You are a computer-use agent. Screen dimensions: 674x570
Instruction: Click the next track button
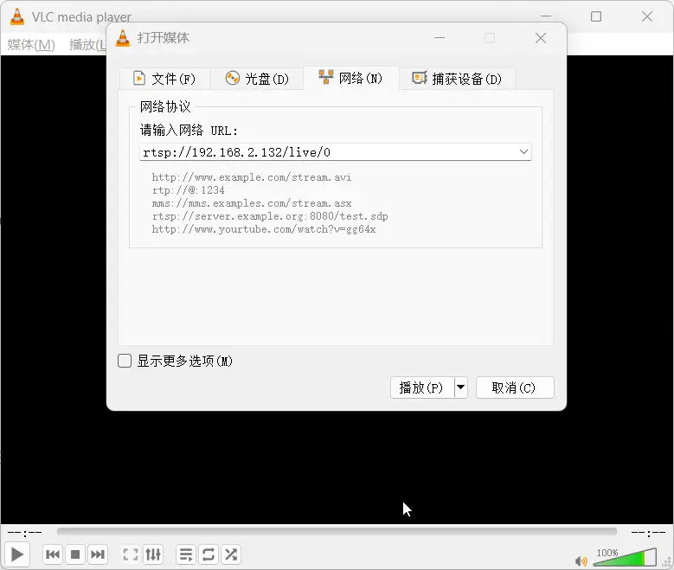tap(98, 554)
